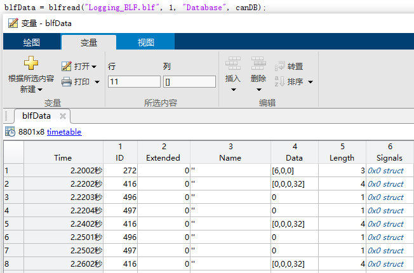Screen dimensions: 414x273
Task: Click the Length cell 3 in row 1
Action: pyautogui.click(x=342, y=171)
